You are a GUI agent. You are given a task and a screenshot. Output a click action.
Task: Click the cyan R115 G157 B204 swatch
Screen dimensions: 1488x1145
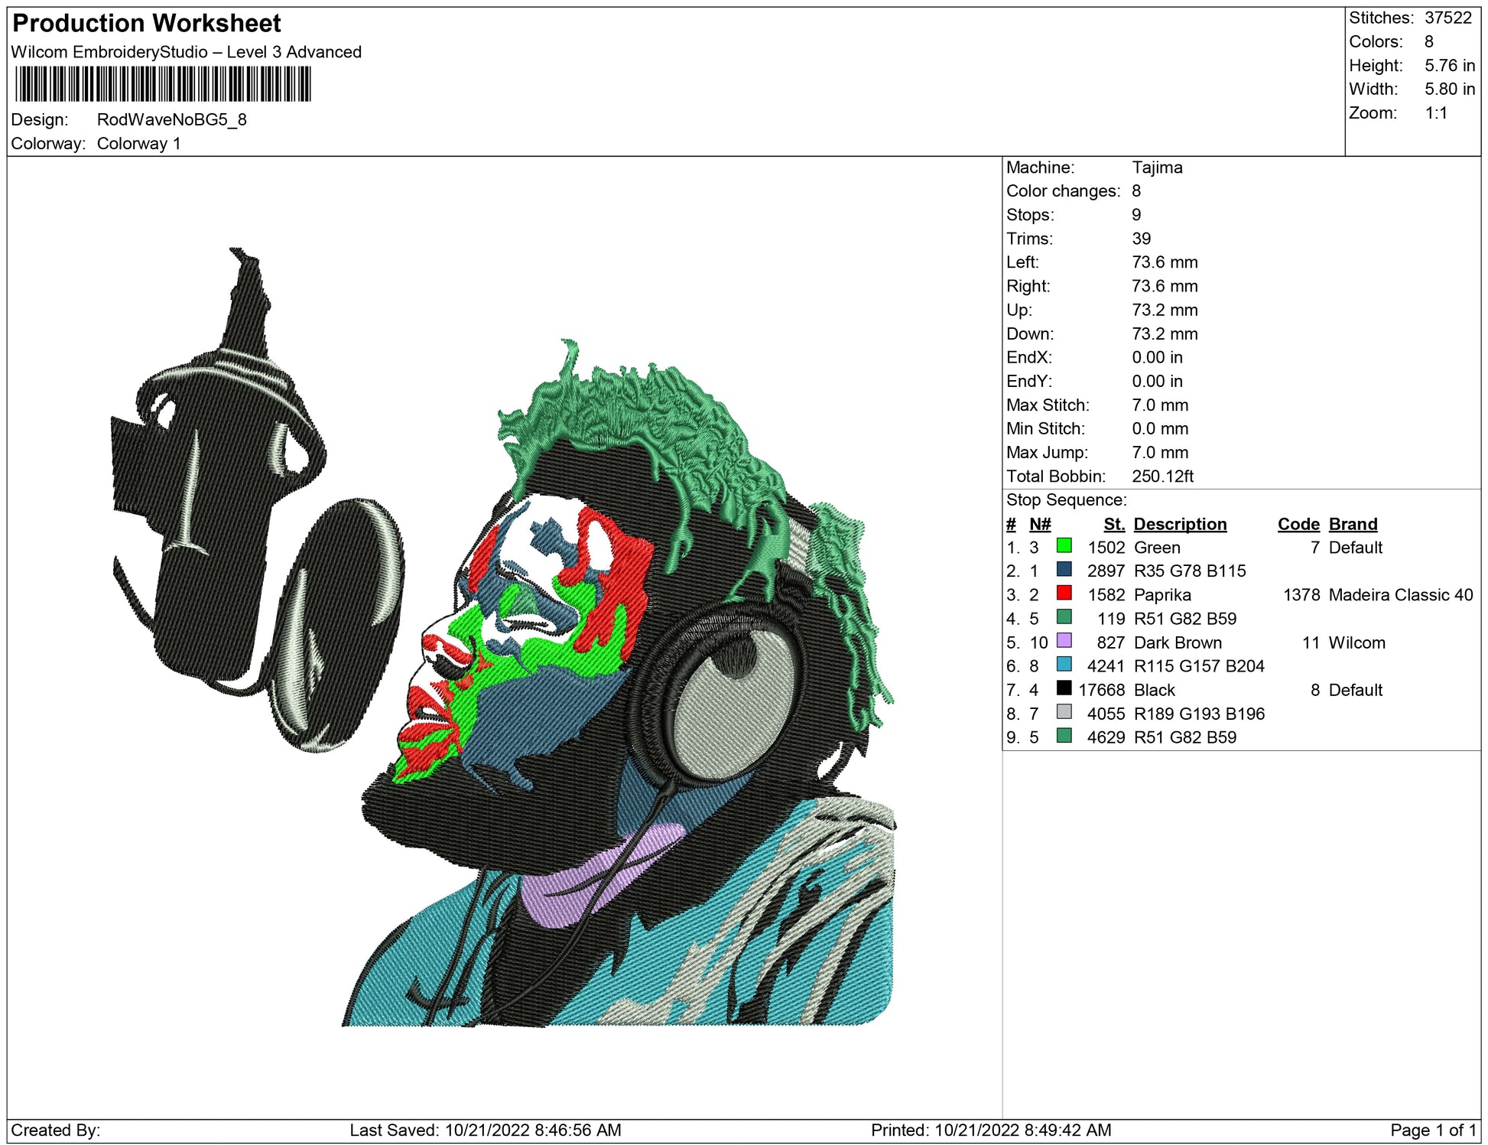click(1064, 665)
